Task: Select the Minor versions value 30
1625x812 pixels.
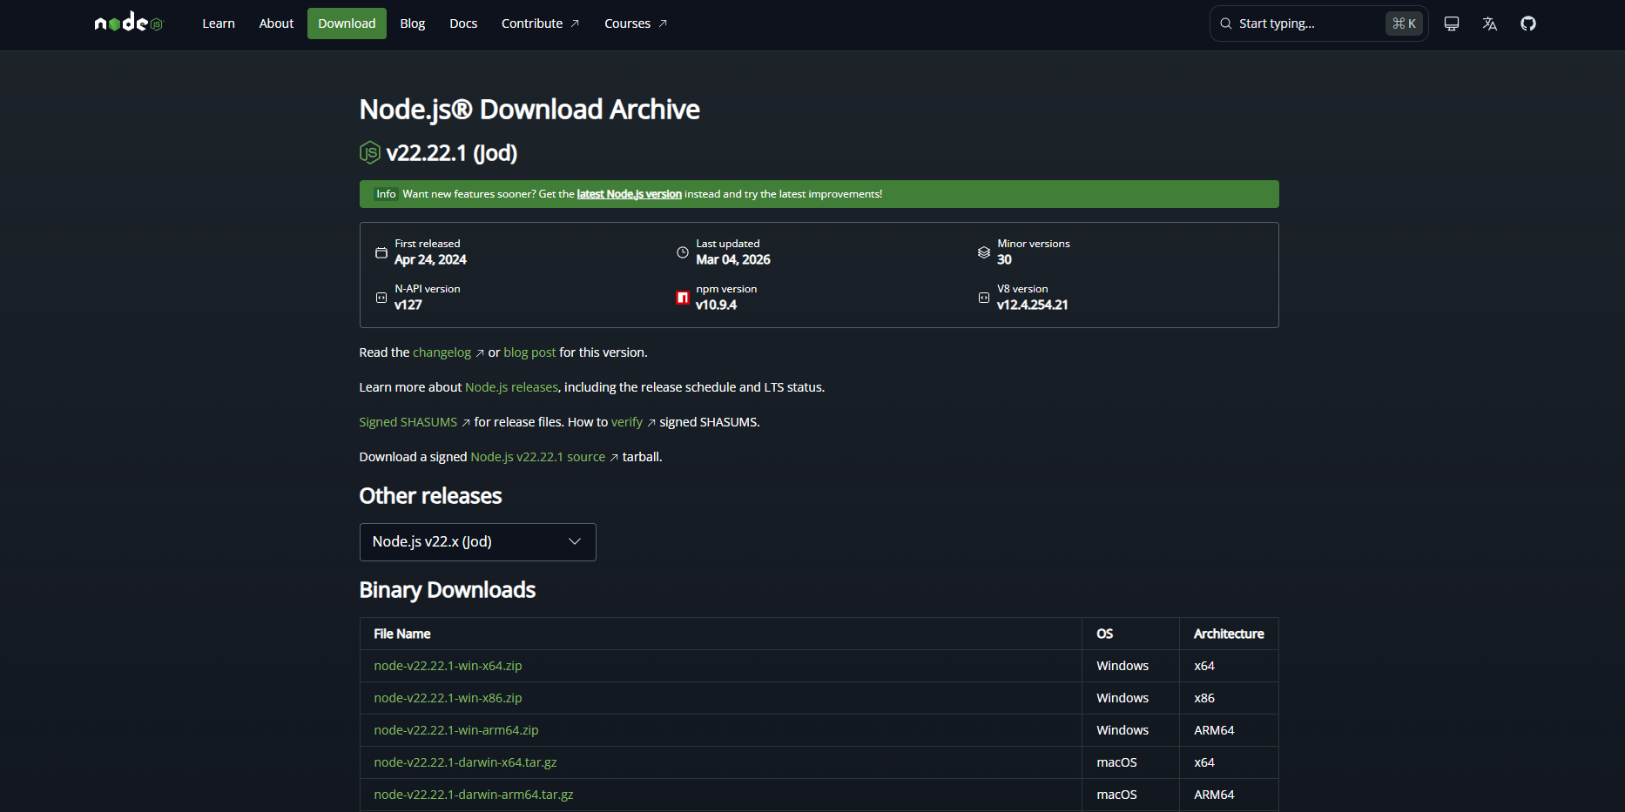Action: (x=1004, y=259)
